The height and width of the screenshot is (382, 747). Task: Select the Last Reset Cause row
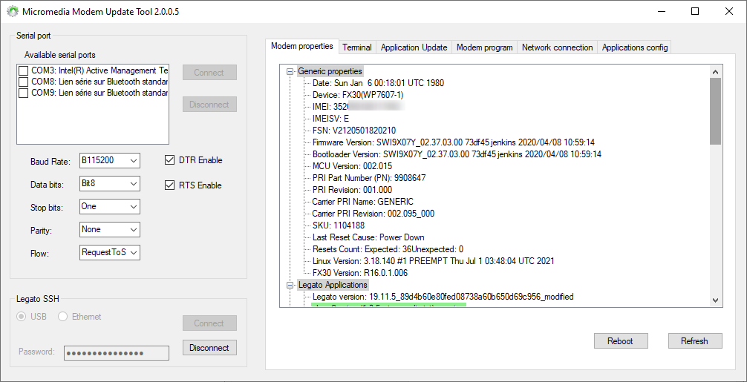click(369, 238)
